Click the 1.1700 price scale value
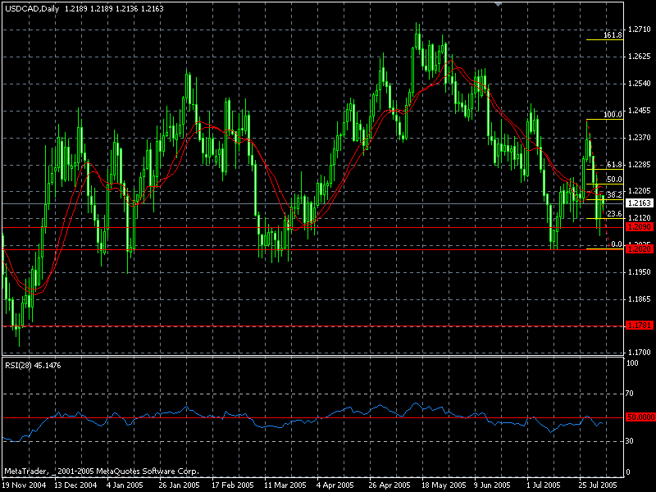 (x=640, y=353)
